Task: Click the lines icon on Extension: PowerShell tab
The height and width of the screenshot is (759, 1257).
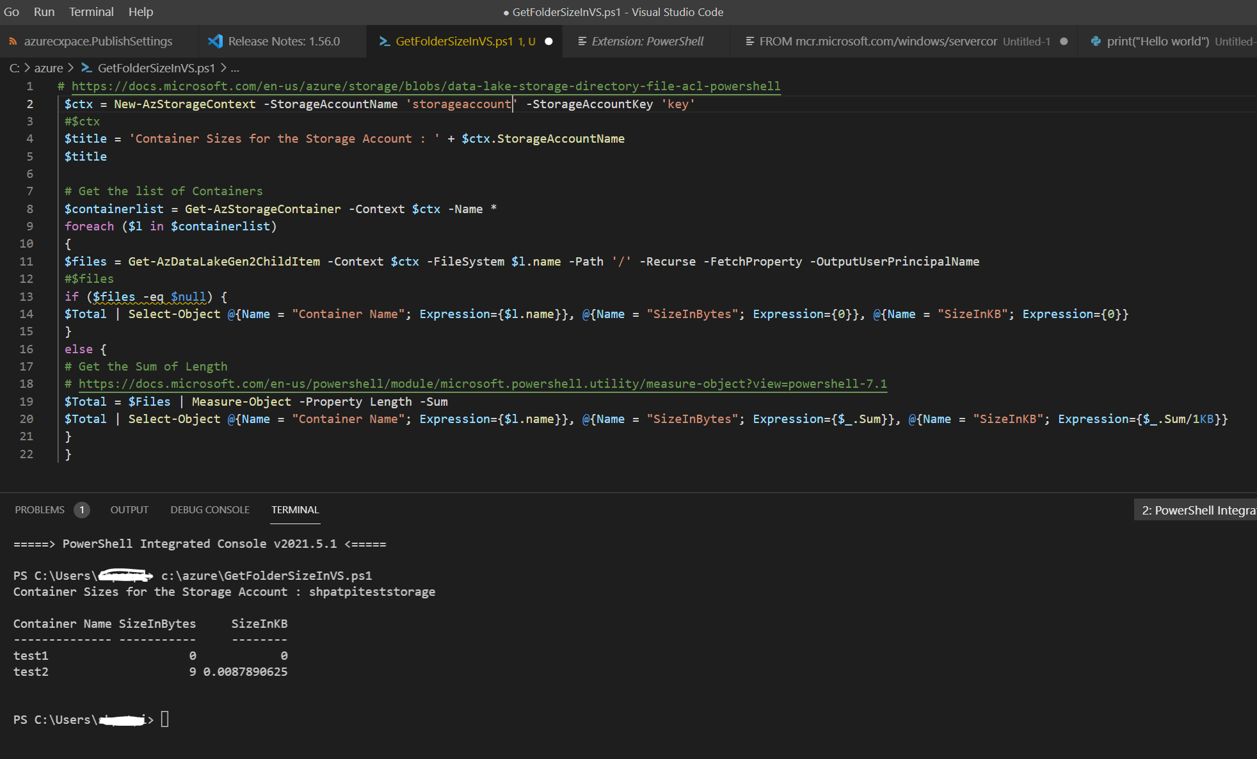Action: point(582,41)
